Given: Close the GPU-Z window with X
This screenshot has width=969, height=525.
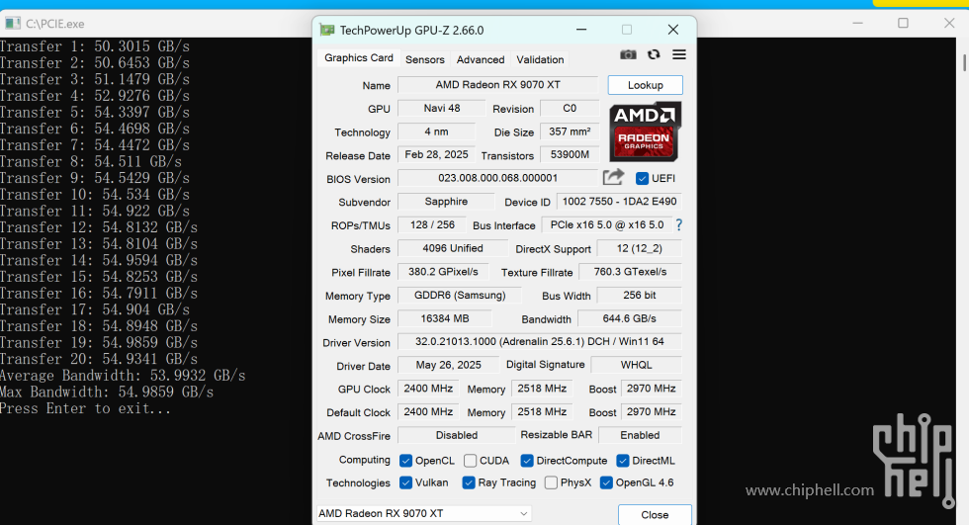Looking at the screenshot, I should (x=673, y=30).
